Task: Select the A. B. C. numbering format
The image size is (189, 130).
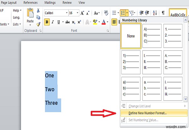Action: [x=173, y=62]
